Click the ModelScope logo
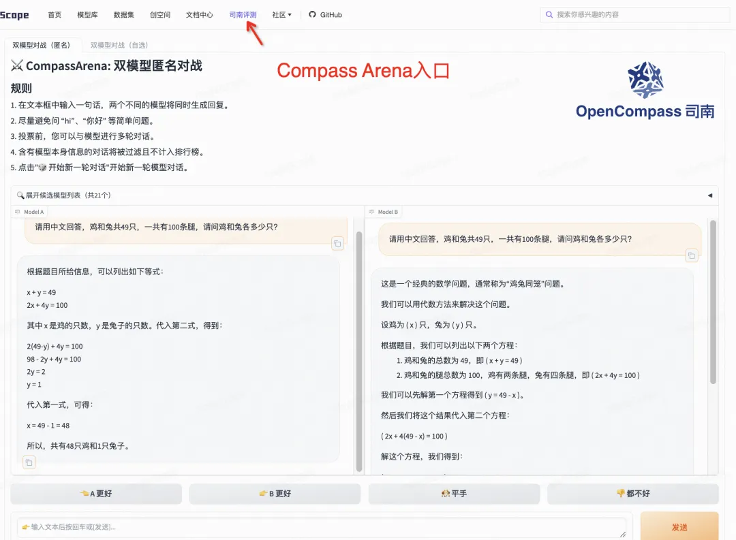This screenshot has height=540, width=736. point(14,14)
